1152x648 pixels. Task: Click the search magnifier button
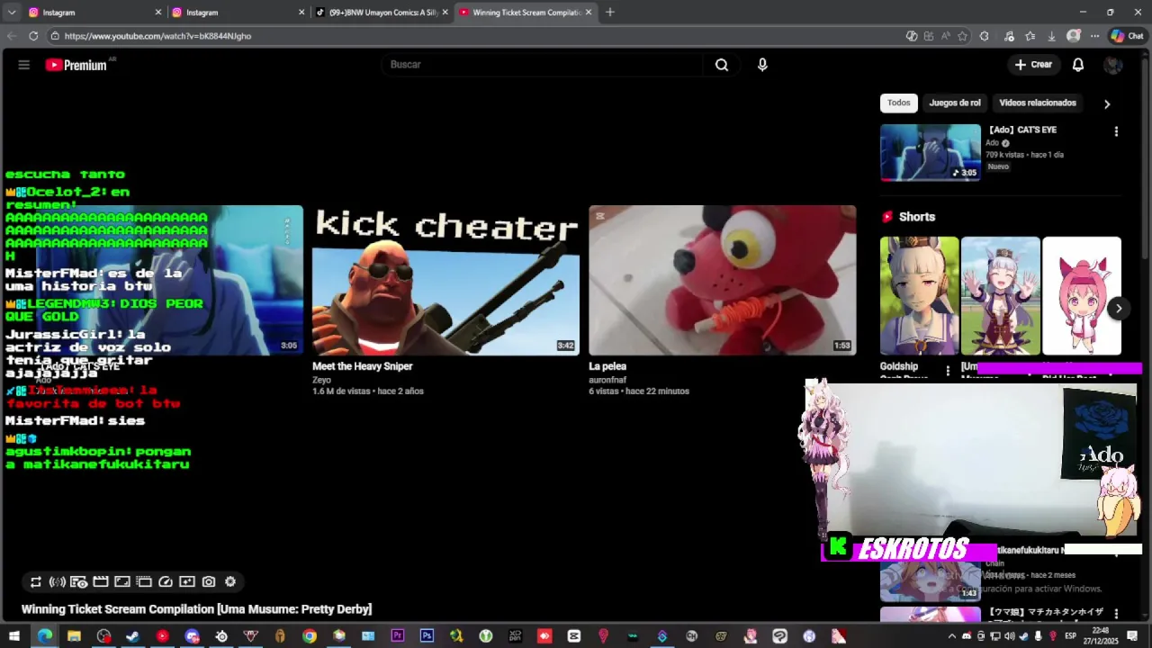722,65
